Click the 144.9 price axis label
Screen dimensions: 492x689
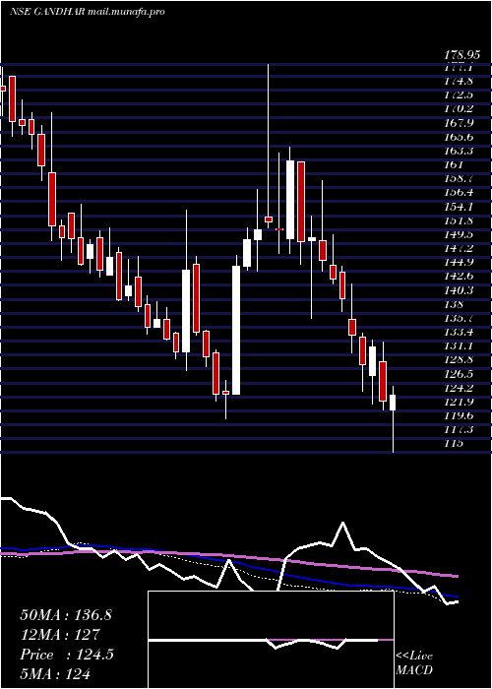459,263
